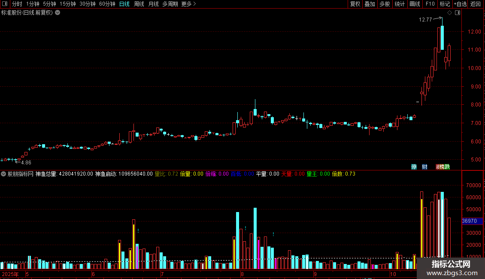
Task: Click the 标记 mark button
Action: 445,4
